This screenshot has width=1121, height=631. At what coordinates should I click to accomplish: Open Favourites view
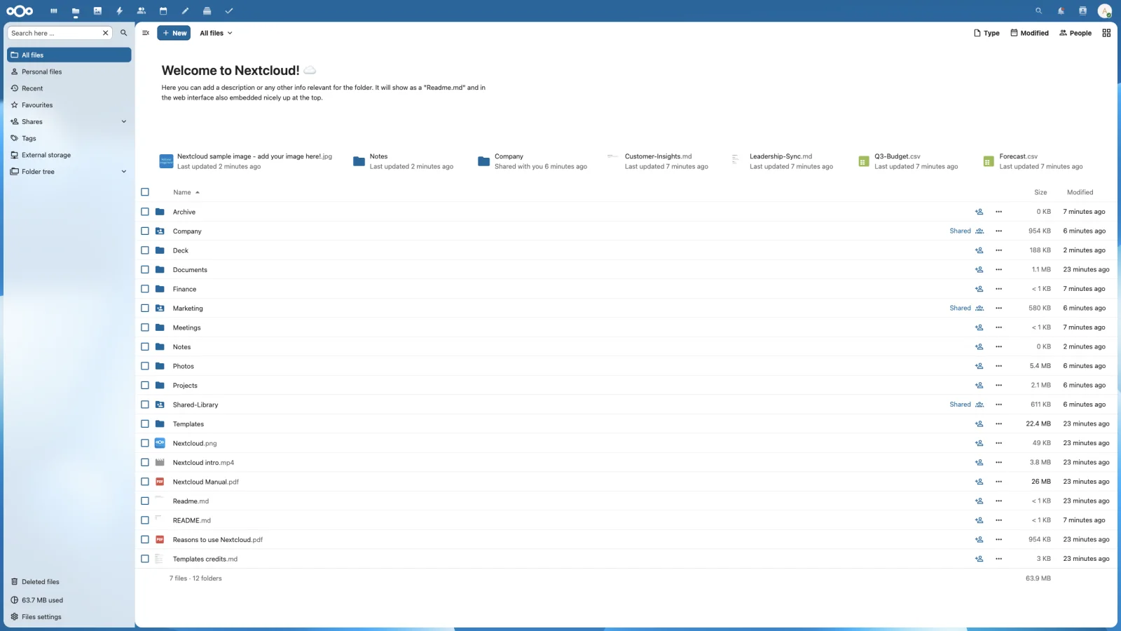[x=69, y=105]
